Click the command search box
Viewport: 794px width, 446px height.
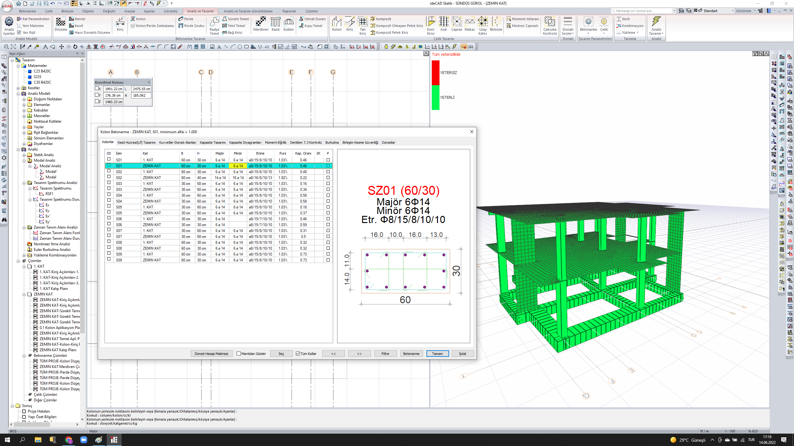[643, 11]
